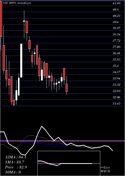
Task: Select the 40.8 price axis label
Action: tap(115, 10)
